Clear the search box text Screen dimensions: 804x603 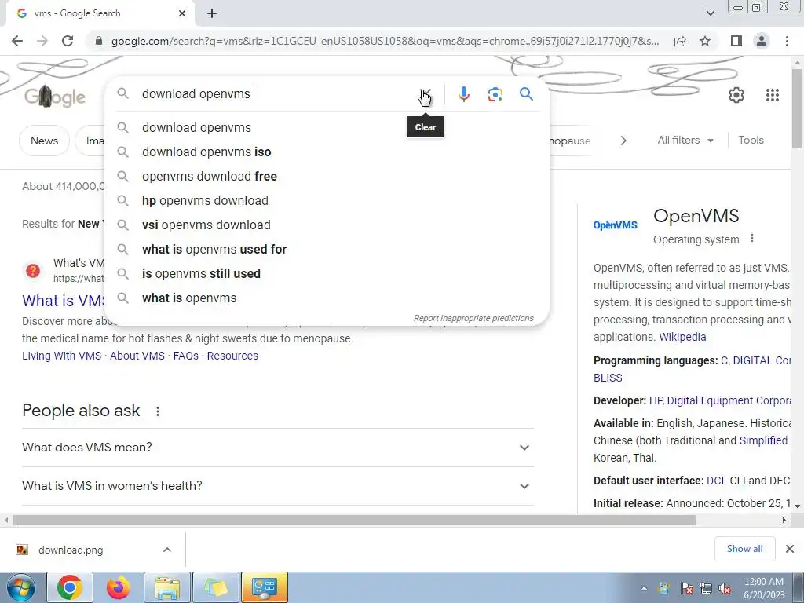pos(425,94)
